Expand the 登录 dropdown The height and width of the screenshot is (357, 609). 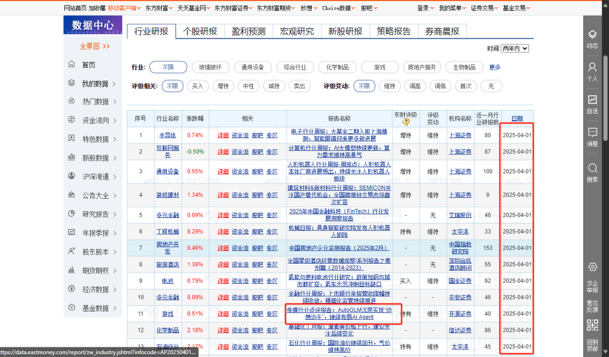(x=425, y=8)
